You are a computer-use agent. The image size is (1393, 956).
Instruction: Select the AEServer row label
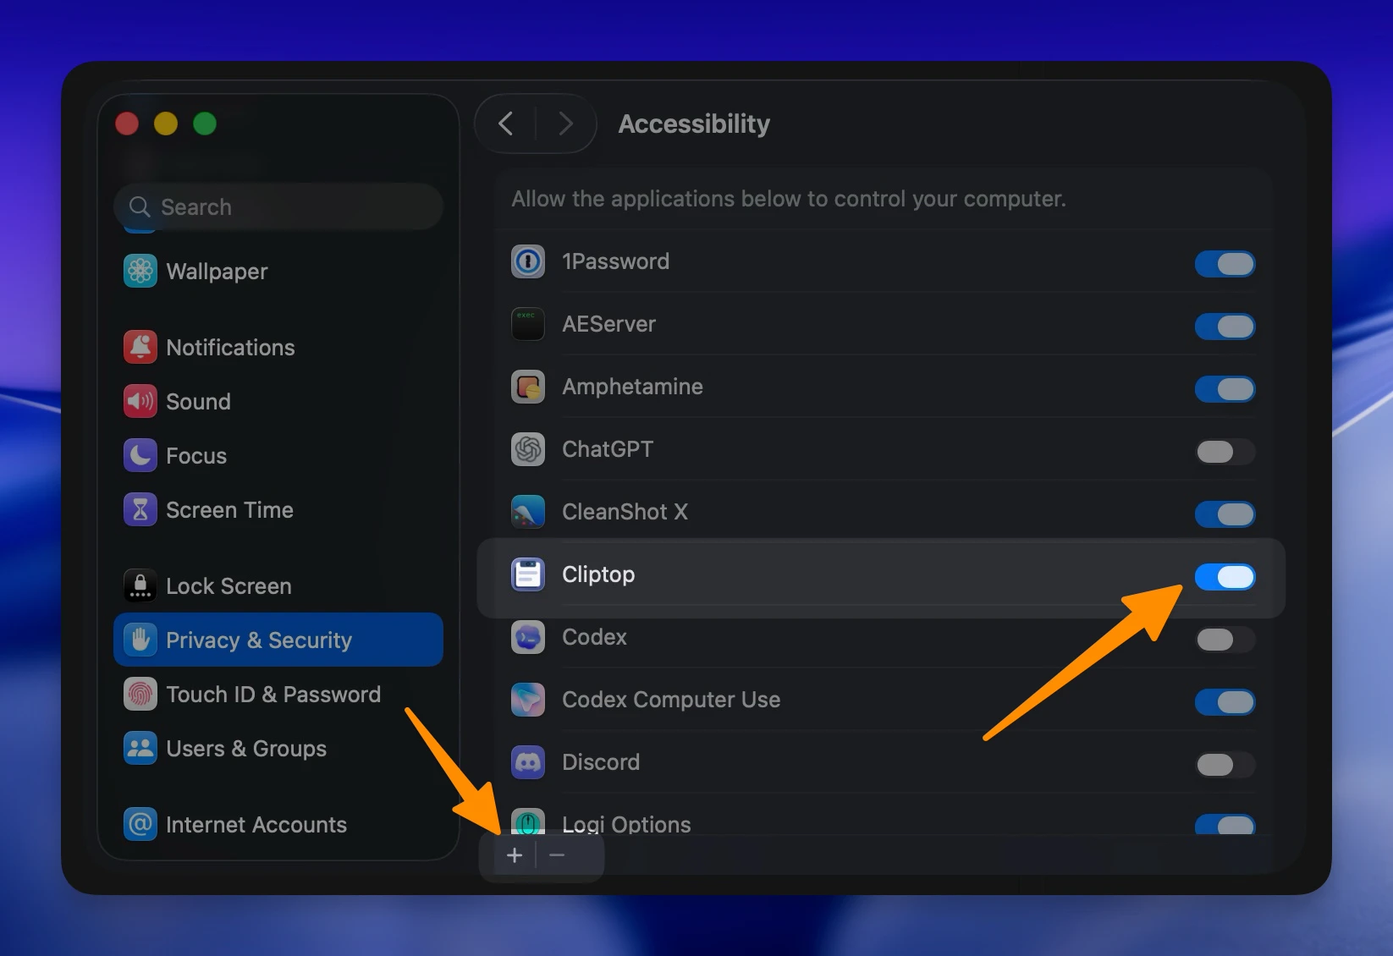pyautogui.click(x=608, y=324)
